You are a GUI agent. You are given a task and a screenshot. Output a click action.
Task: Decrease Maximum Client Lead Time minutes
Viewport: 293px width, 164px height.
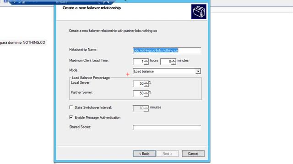coord(174,63)
